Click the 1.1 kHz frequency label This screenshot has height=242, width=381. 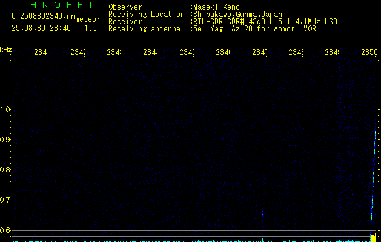(5, 79)
